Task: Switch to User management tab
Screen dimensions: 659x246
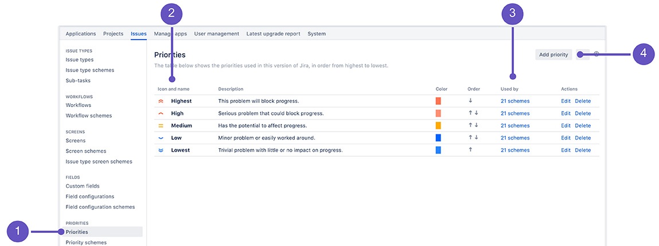Action: [x=216, y=34]
